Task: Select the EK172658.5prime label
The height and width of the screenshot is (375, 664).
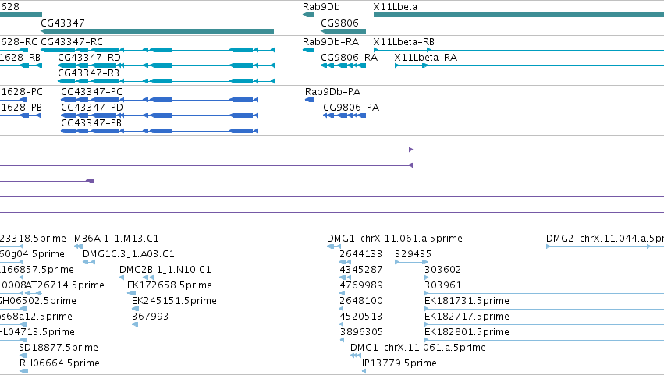Action: tap(169, 285)
